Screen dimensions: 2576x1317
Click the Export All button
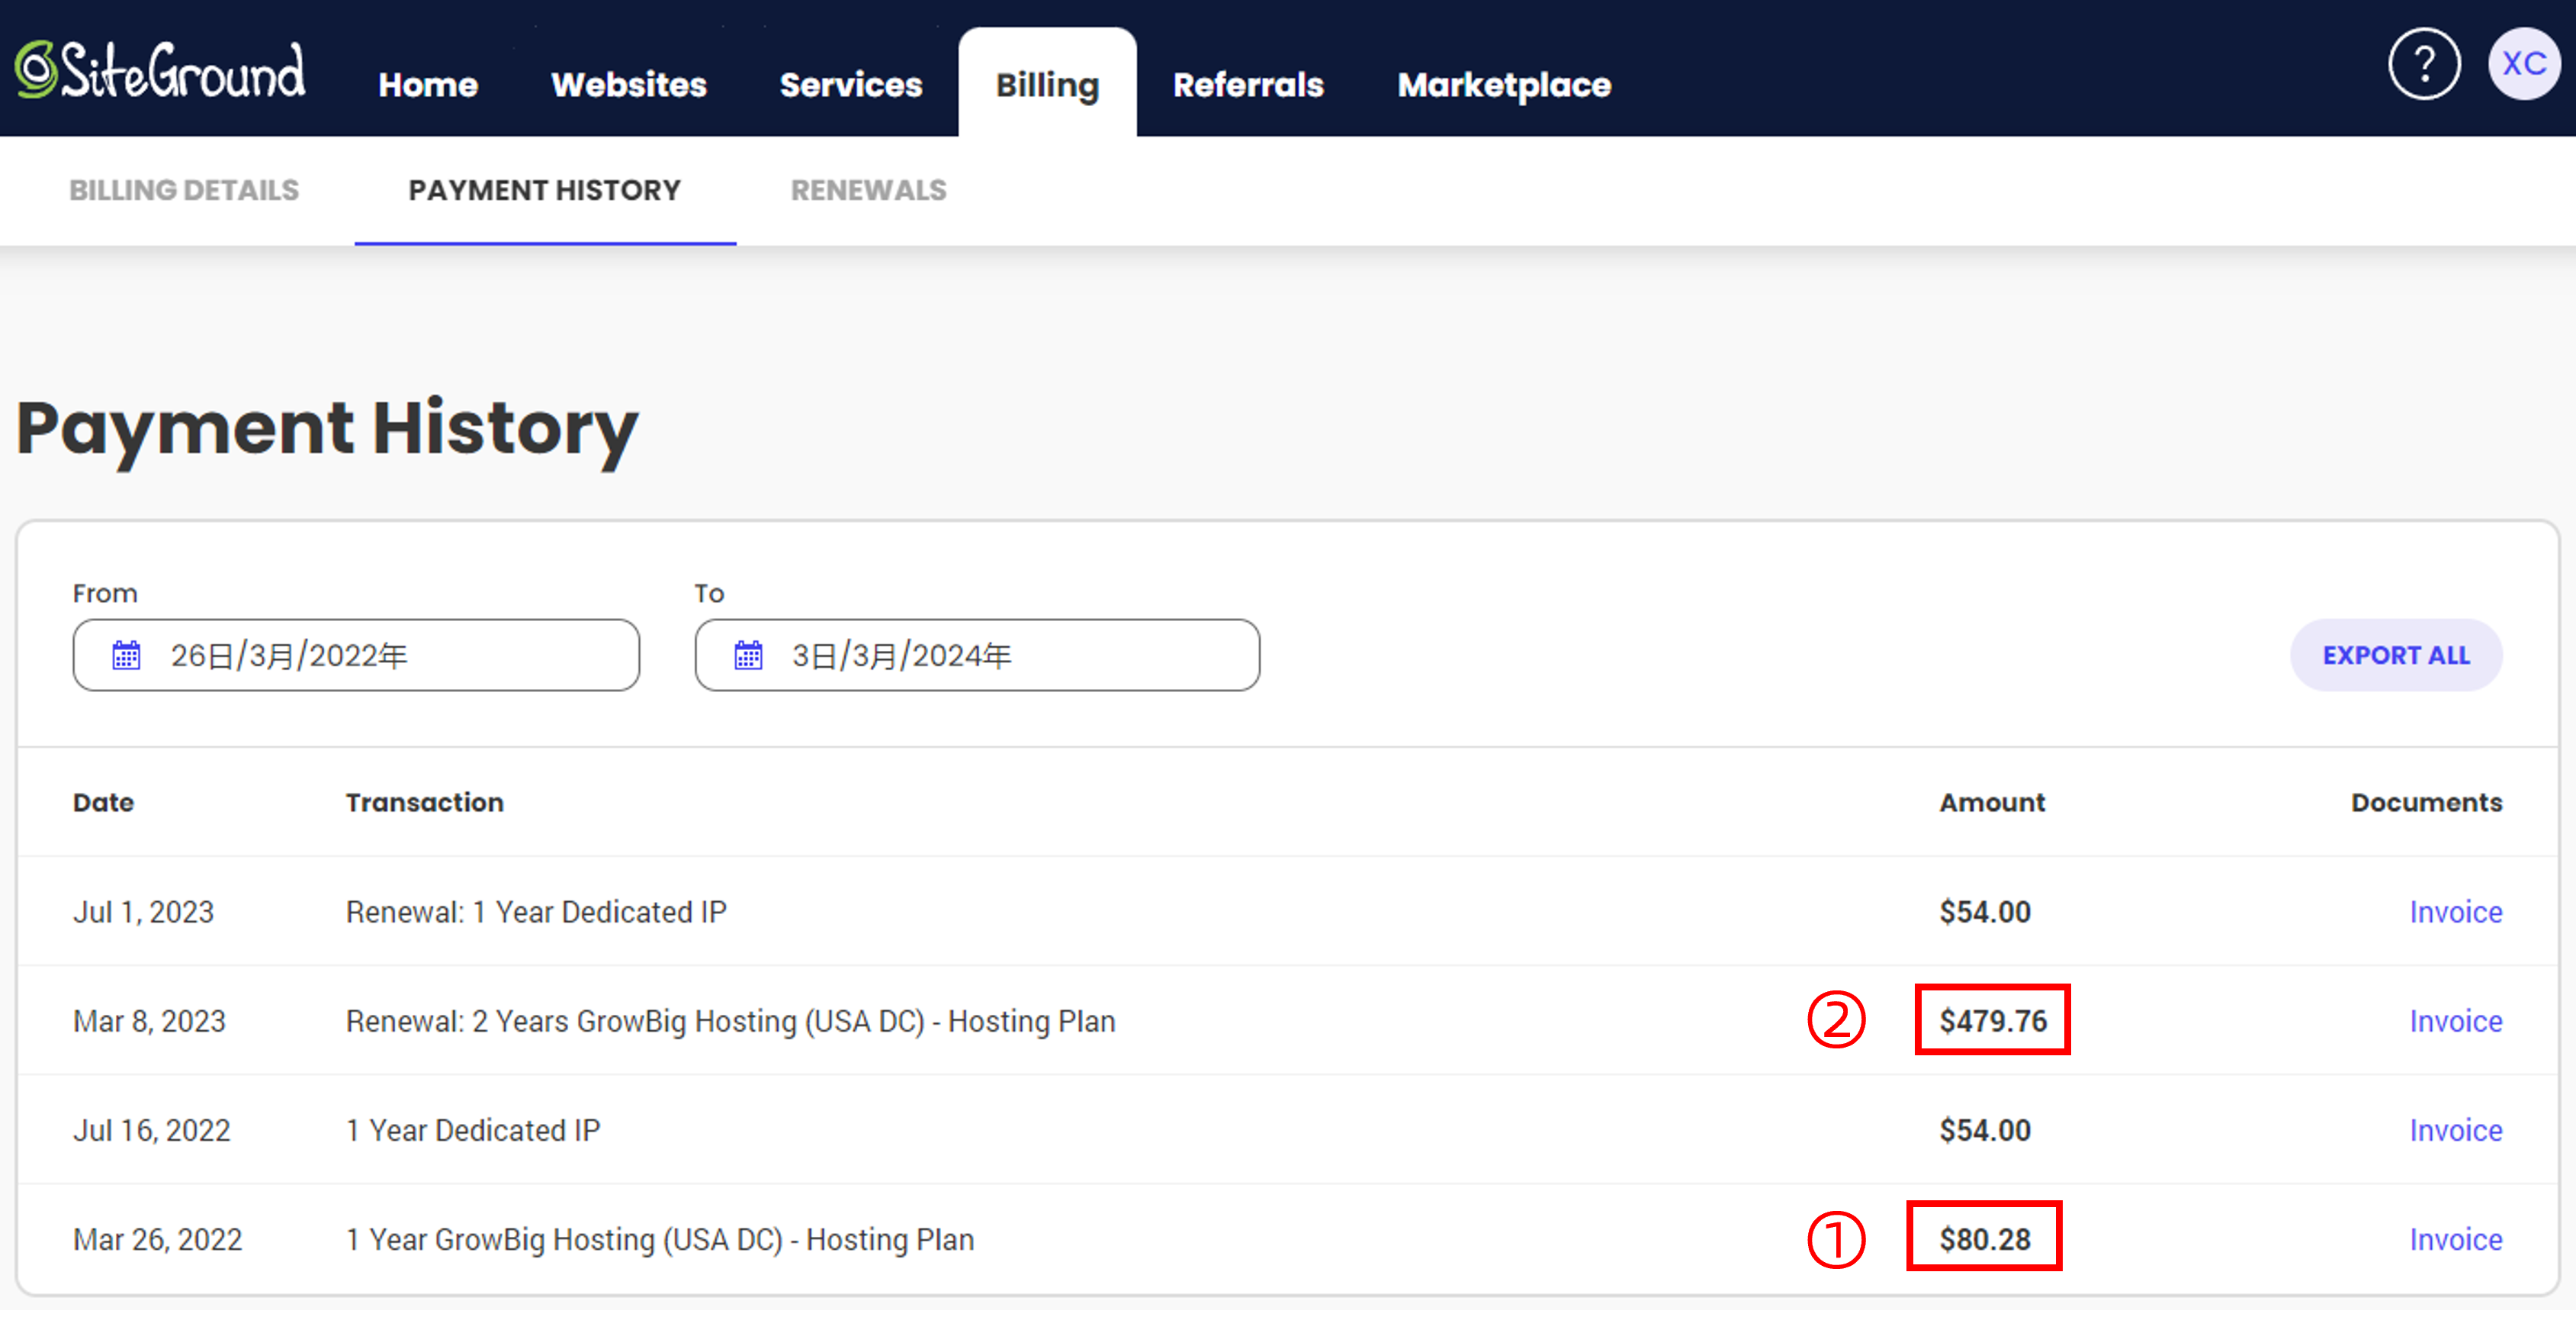[2395, 655]
